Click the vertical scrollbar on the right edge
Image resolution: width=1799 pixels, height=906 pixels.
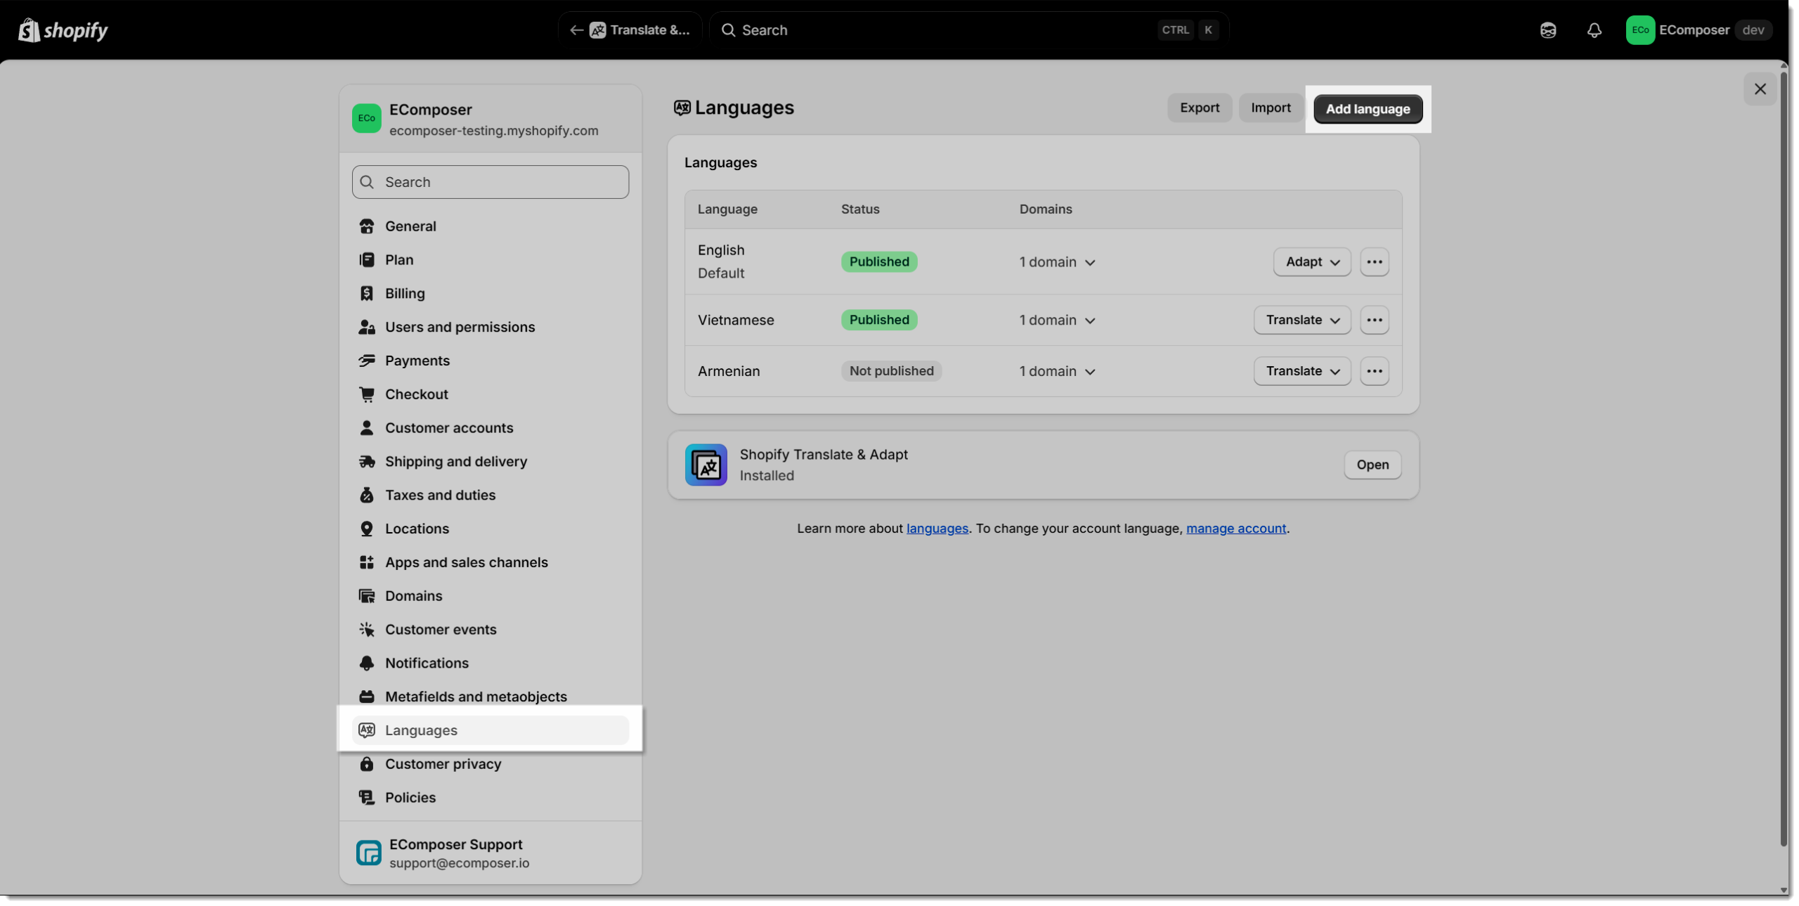click(1783, 457)
